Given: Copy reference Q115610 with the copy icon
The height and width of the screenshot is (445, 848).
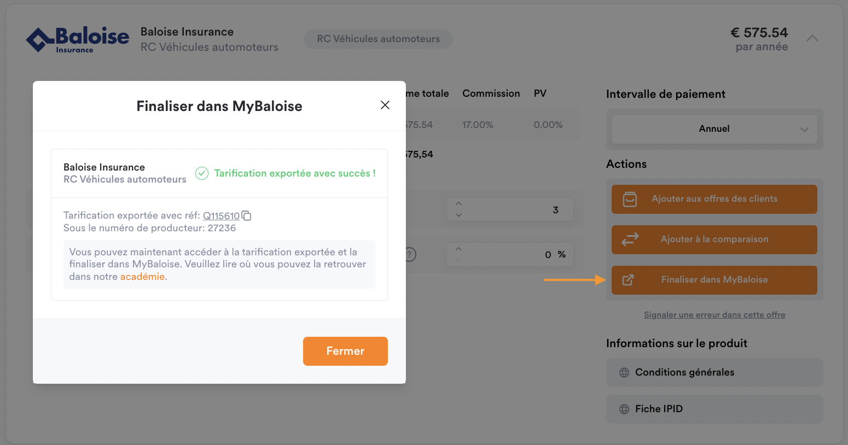Looking at the screenshot, I should tap(246, 215).
